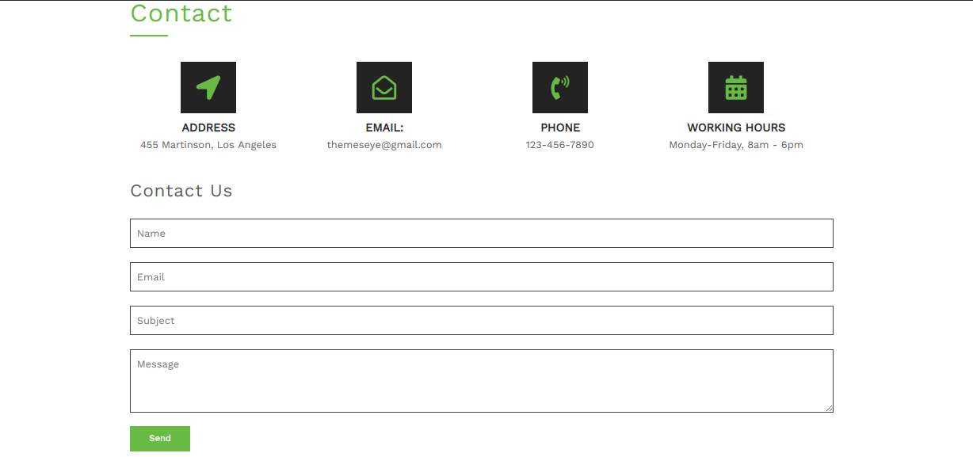
Task: Click the PHONE label
Action: pyautogui.click(x=560, y=128)
